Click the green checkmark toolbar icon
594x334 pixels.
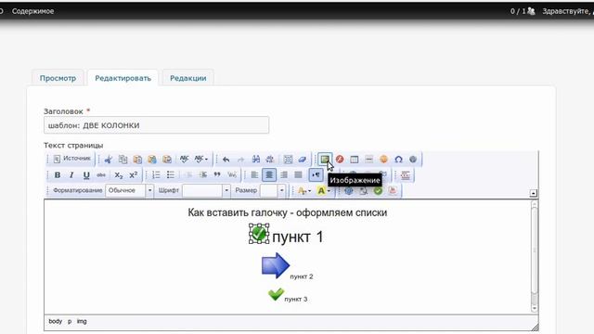378,191
